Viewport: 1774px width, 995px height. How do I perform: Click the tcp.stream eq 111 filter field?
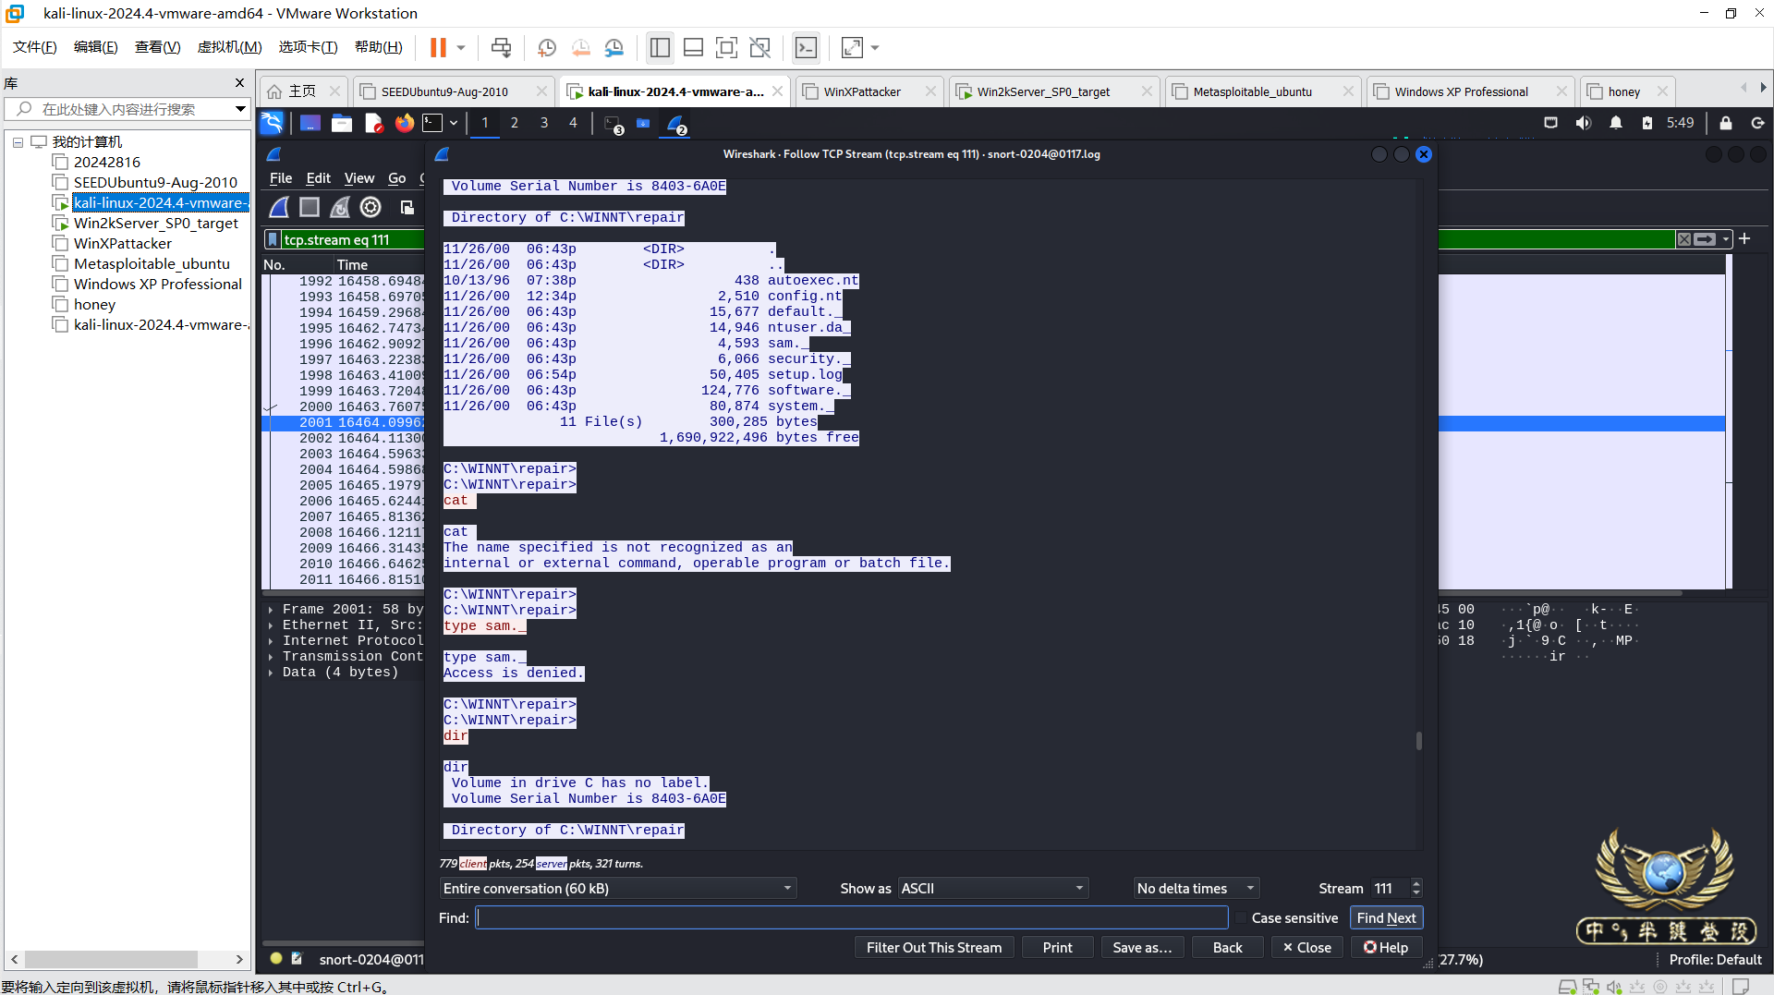(351, 240)
